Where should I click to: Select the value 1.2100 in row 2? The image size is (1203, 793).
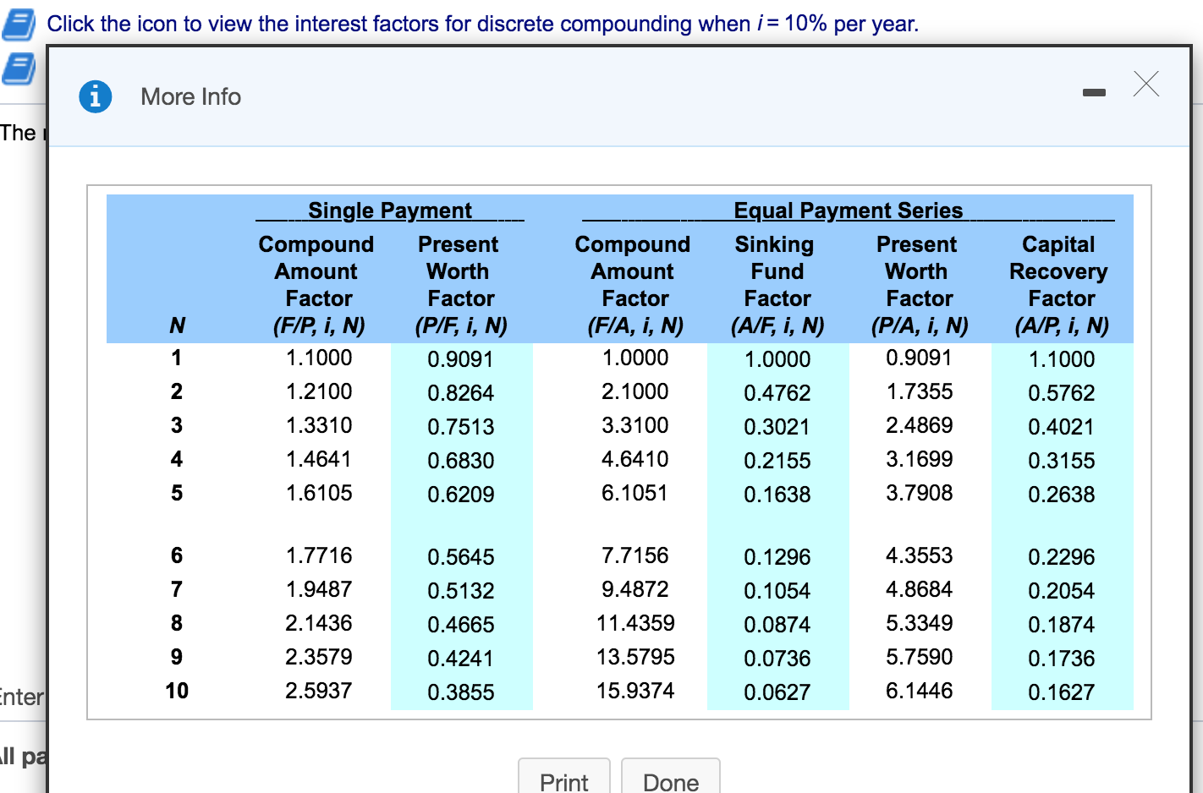point(319,391)
